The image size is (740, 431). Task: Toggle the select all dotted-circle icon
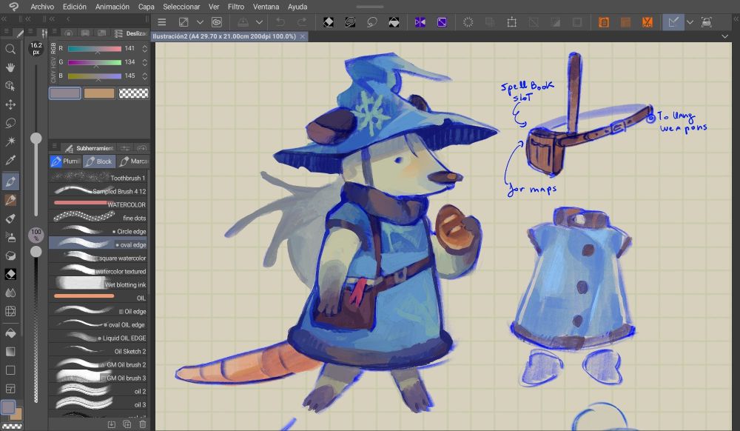pyautogui.click(x=468, y=22)
